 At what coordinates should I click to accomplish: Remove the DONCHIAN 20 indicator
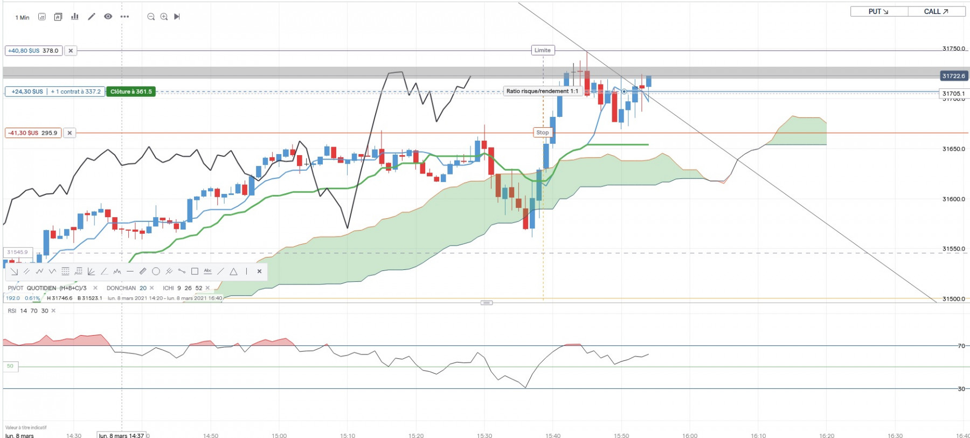point(152,288)
